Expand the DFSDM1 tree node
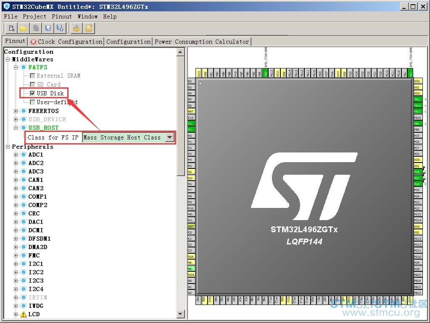Image resolution: width=430 pixels, height=323 pixels. point(16,239)
